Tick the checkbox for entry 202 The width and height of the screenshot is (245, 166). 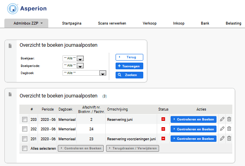[x=25, y=129]
